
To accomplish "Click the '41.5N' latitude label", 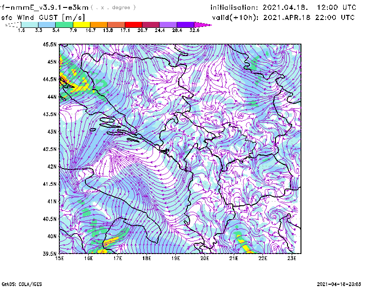I will click(50, 184).
